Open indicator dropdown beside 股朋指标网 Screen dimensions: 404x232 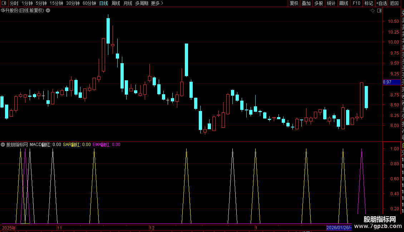point(3,145)
